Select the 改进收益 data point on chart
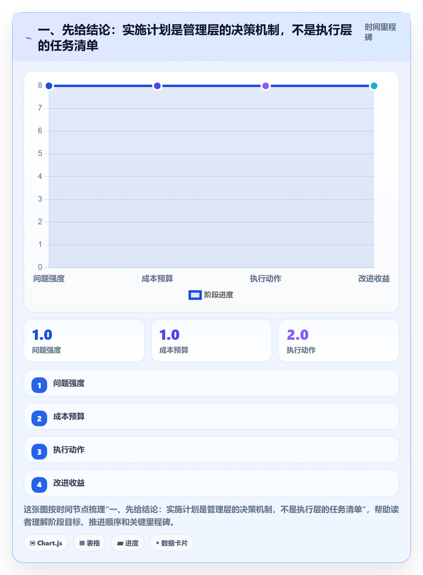Viewport: 423px width, 575px height. tap(374, 86)
